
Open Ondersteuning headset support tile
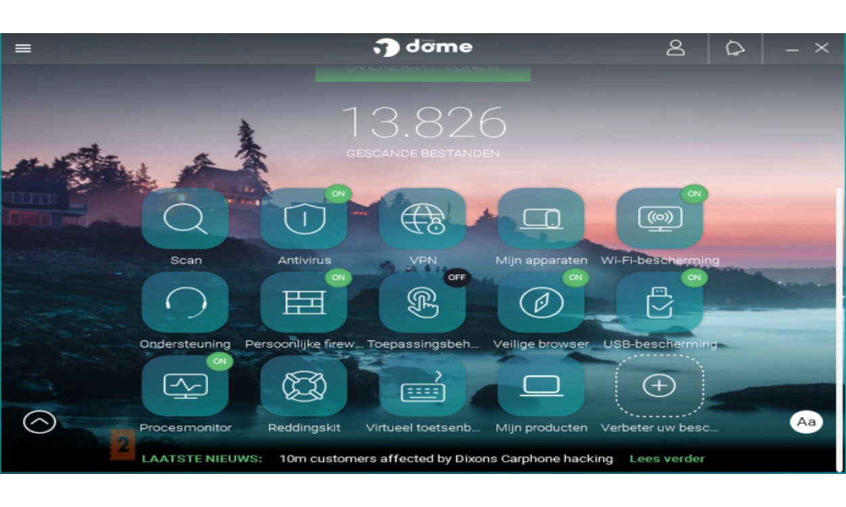click(185, 303)
